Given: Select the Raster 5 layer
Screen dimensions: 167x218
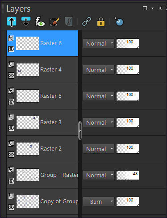Looking at the screenshot, I should click(x=42, y=96).
